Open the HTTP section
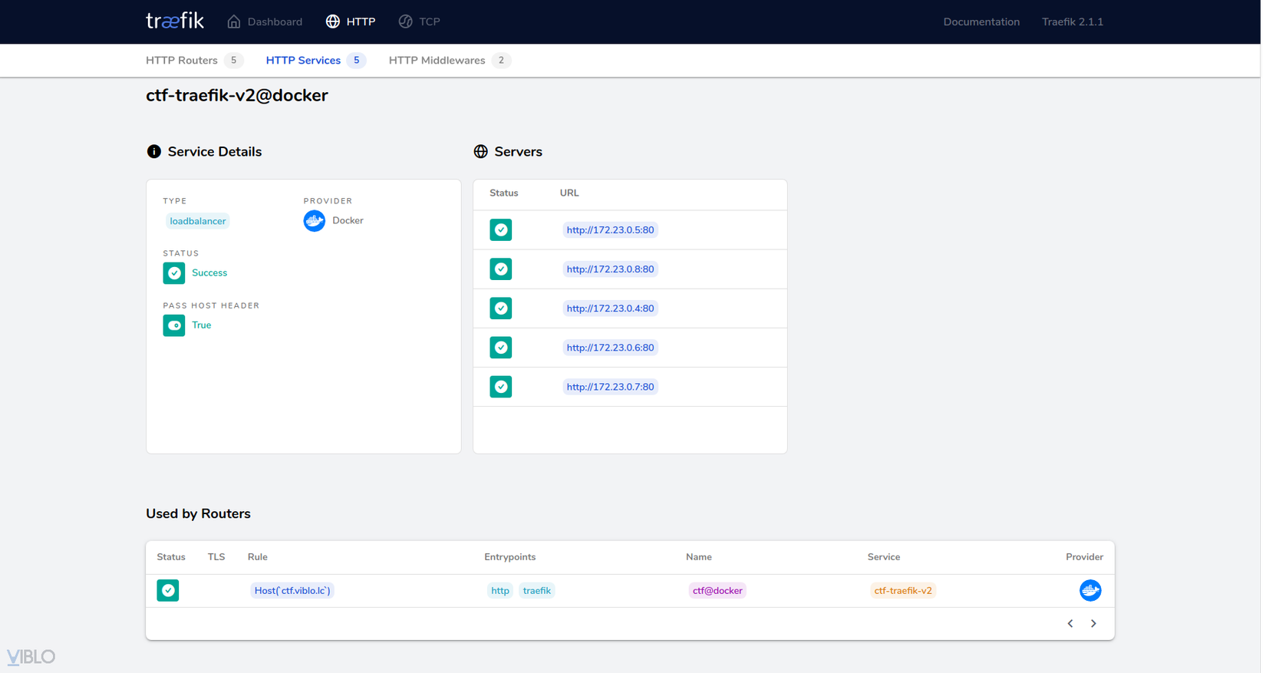Image resolution: width=1266 pixels, height=673 pixels. coord(351,21)
